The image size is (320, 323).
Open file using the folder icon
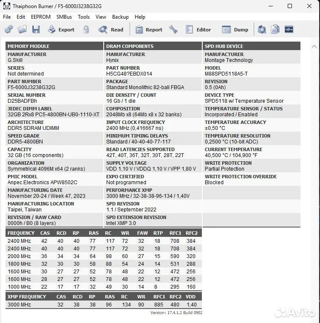(x=22, y=29)
